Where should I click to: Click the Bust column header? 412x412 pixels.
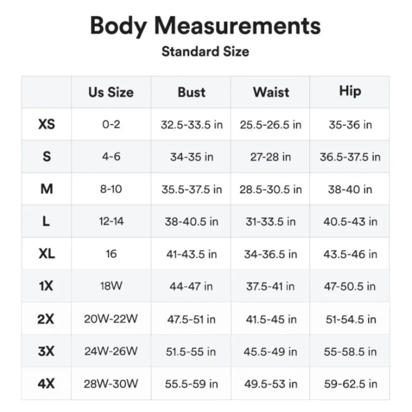(x=191, y=92)
